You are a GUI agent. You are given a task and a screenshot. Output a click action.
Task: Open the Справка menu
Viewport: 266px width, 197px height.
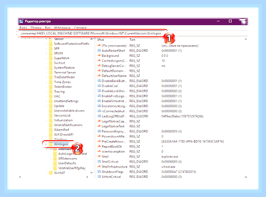80,27
